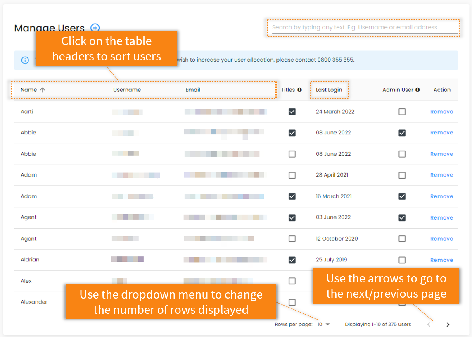Click the Manage Users page heading
This screenshot has height=337, width=472.
point(50,28)
